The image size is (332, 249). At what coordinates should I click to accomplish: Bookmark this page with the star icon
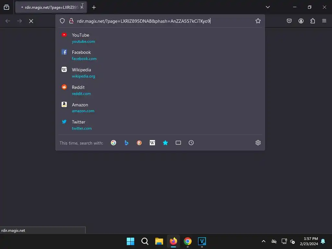[x=258, y=21]
